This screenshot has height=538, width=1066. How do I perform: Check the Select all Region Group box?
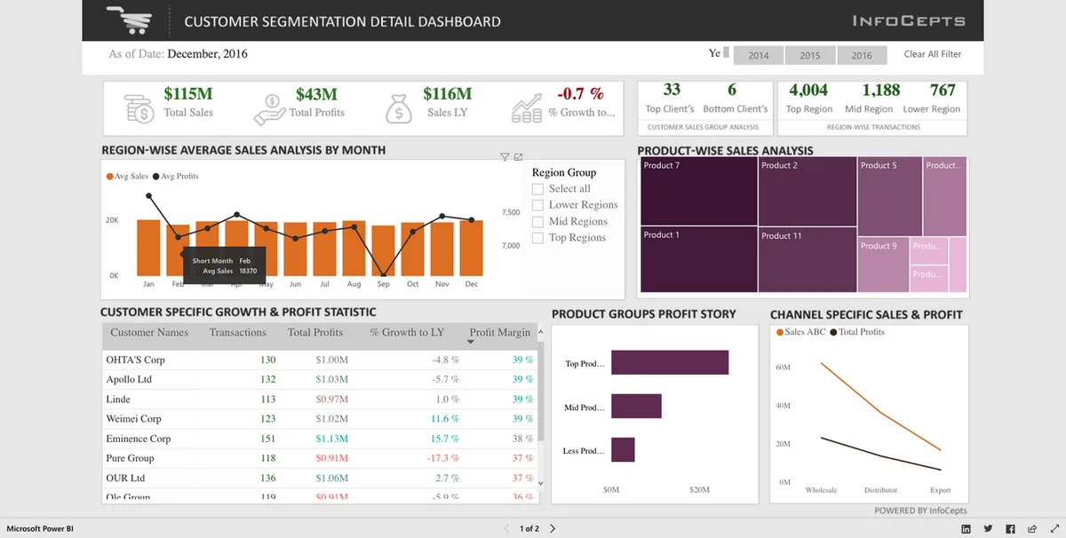pos(538,188)
